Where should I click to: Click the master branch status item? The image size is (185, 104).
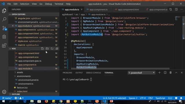pos(7,98)
